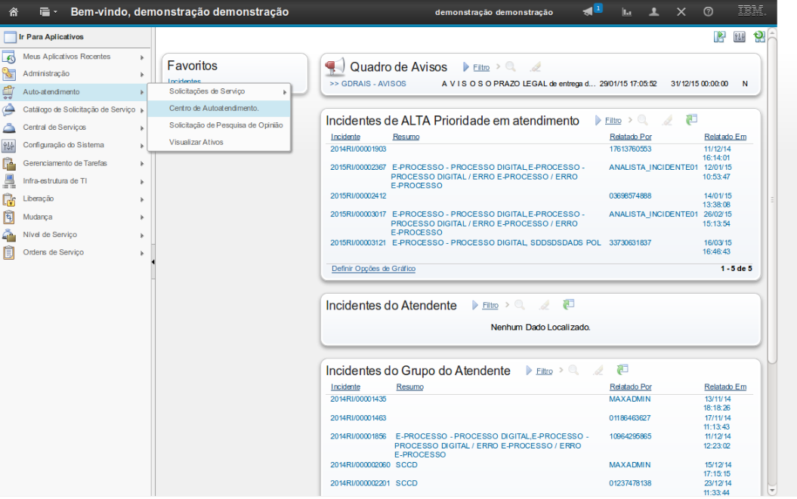
Task: Click Definir Opções de Gráfico link
Action: (x=373, y=269)
